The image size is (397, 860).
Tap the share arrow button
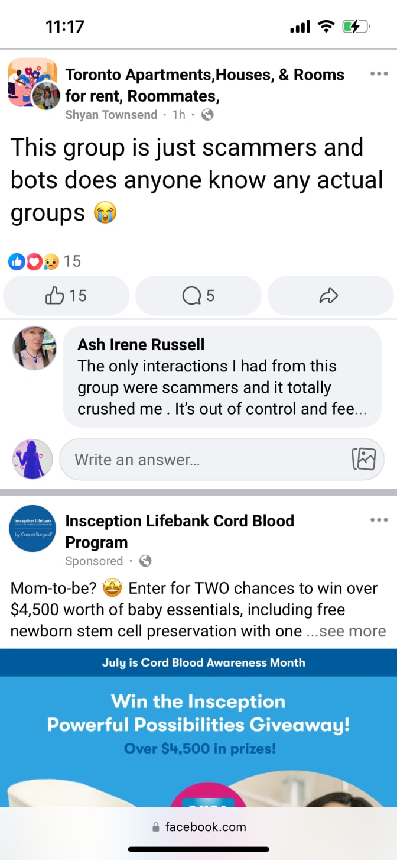point(328,296)
